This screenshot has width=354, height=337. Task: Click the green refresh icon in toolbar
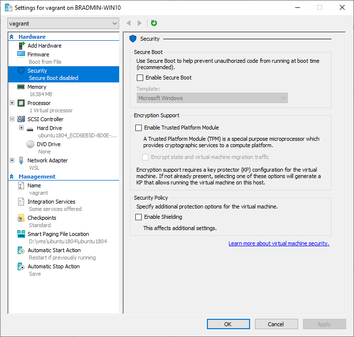154,23
